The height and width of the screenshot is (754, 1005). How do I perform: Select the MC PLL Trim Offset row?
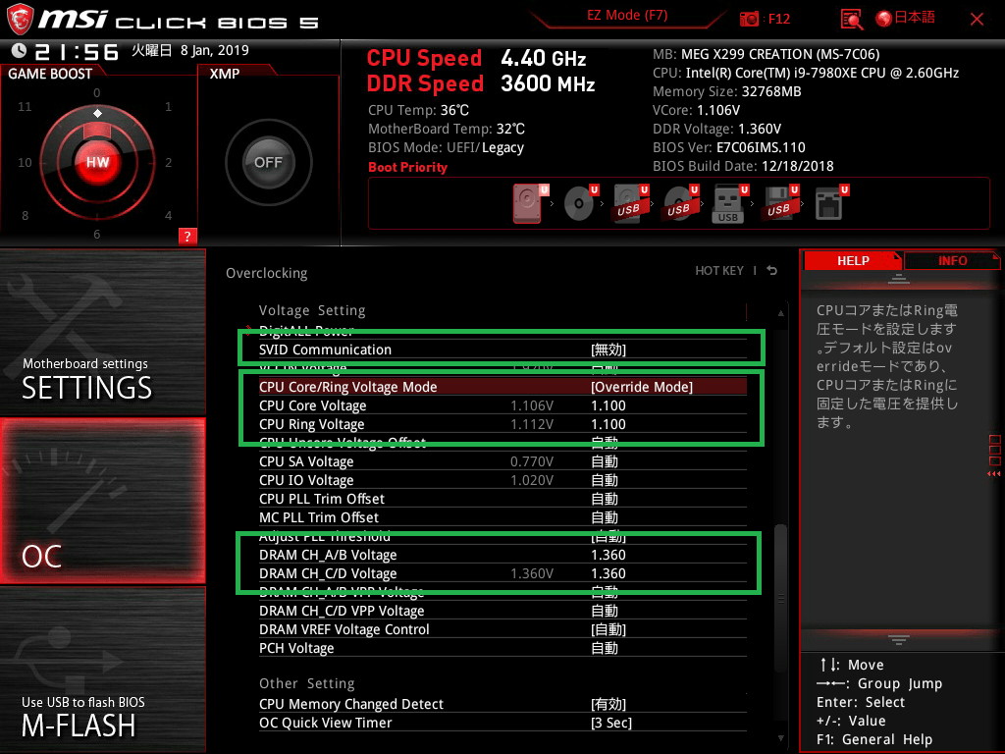point(502,516)
